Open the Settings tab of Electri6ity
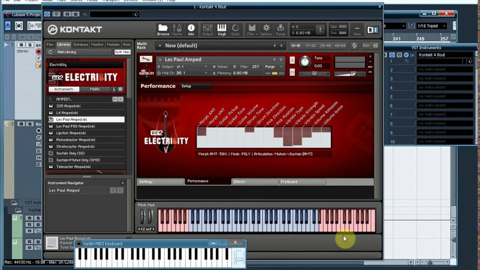Screen dimensions: 480x270 tap(160, 182)
